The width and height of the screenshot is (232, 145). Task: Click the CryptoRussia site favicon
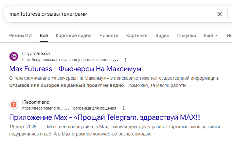coord(14,56)
